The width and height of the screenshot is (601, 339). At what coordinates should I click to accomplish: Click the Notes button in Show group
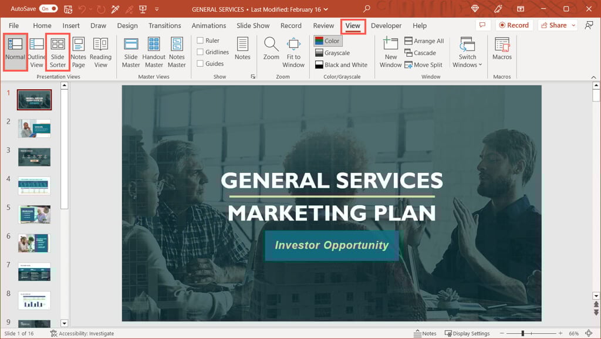click(x=242, y=49)
